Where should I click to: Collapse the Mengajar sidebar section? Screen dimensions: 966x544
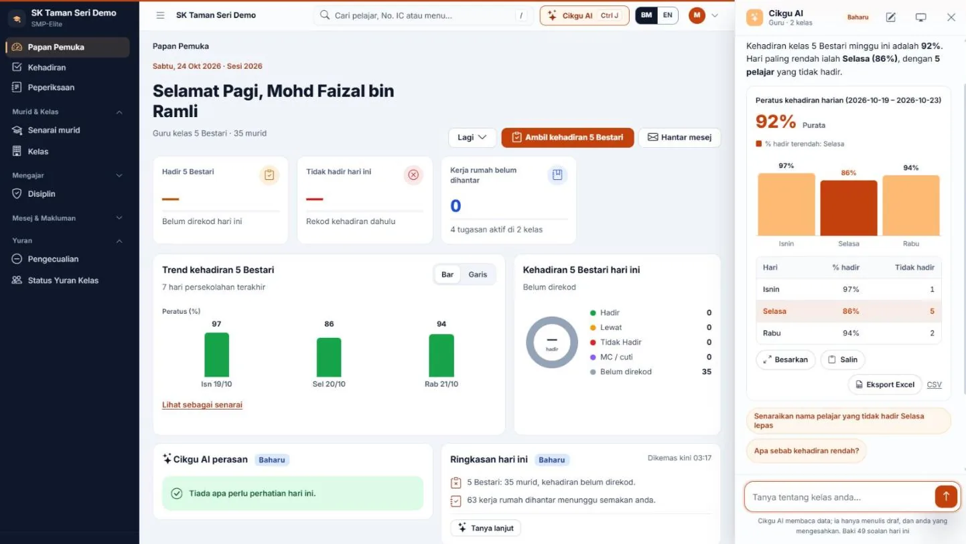click(x=67, y=175)
